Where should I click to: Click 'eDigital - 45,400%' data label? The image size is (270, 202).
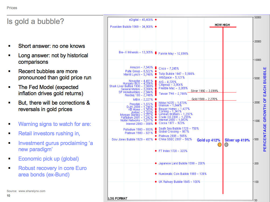click(x=141, y=20)
